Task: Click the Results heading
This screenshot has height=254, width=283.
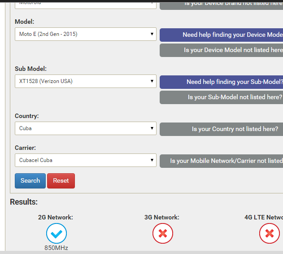Action: (x=24, y=202)
